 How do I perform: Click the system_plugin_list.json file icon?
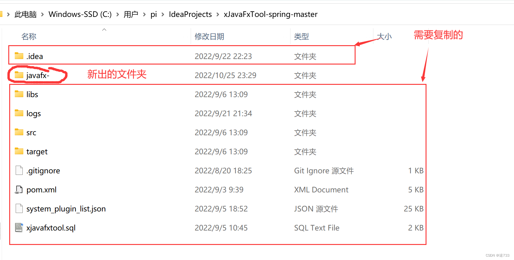tap(19, 208)
